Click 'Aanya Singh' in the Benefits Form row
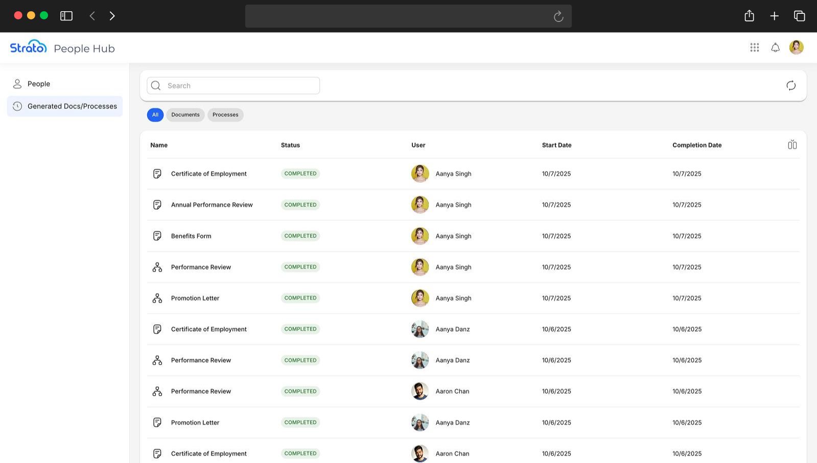Image resolution: width=817 pixels, height=463 pixels. click(453, 236)
